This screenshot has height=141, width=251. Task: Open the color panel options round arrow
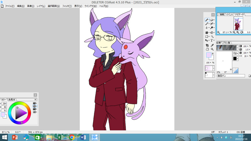click(x=35, y=100)
